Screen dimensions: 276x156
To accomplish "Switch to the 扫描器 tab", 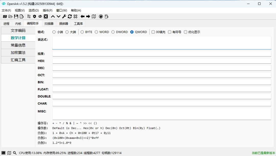I will (x=49, y=23).
